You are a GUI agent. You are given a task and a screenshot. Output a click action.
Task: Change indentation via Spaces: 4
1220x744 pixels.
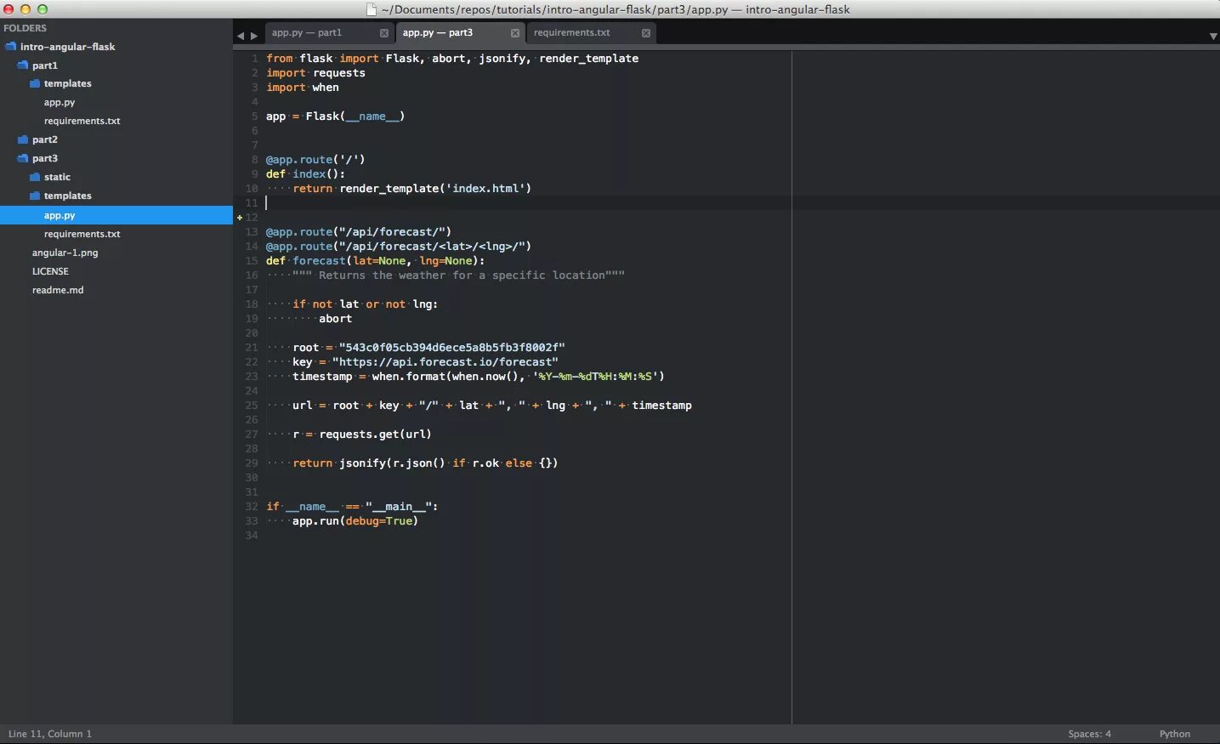click(1090, 734)
